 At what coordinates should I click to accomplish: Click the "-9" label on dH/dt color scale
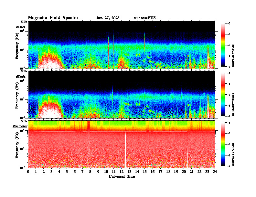[x=229, y=67]
